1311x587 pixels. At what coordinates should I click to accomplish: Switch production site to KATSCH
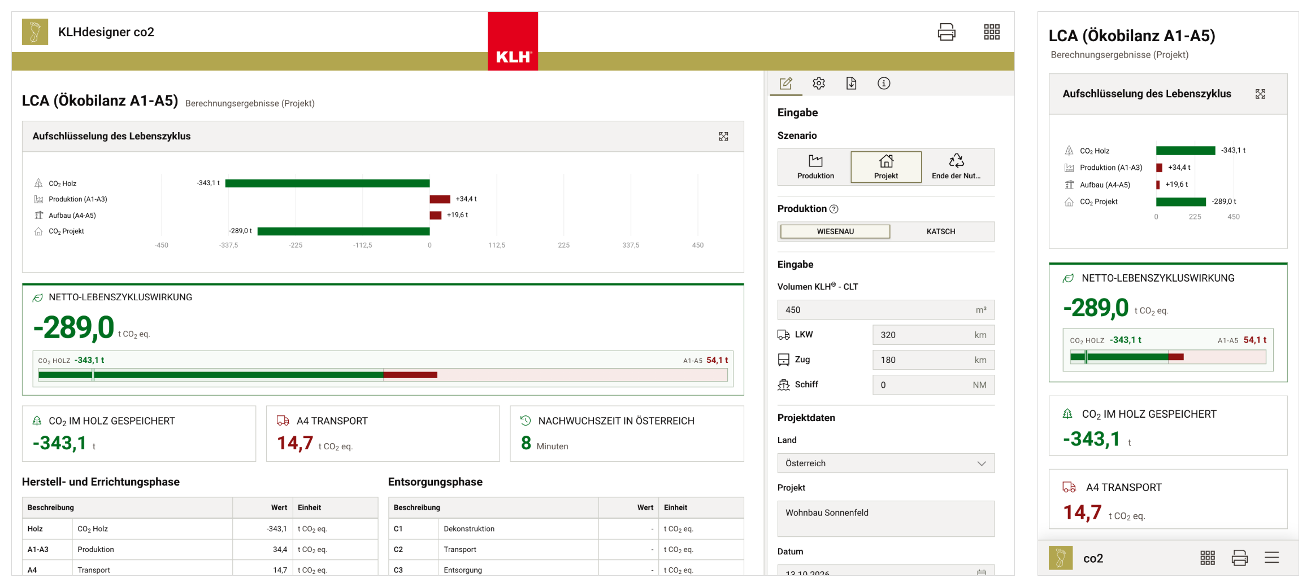[x=941, y=231]
